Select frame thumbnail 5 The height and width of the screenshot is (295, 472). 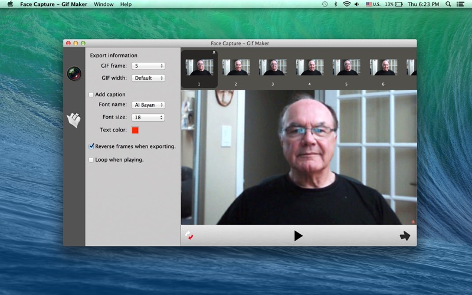pos(346,67)
